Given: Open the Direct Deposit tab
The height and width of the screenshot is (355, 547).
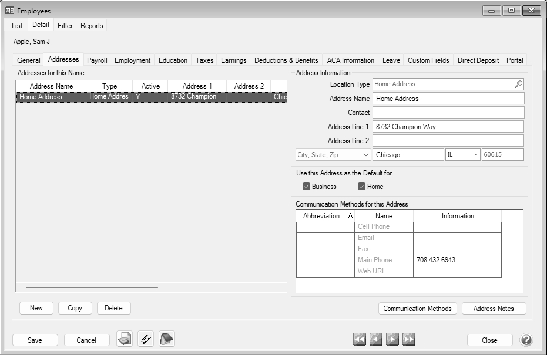Looking at the screenshot, I should pos(478,60).
